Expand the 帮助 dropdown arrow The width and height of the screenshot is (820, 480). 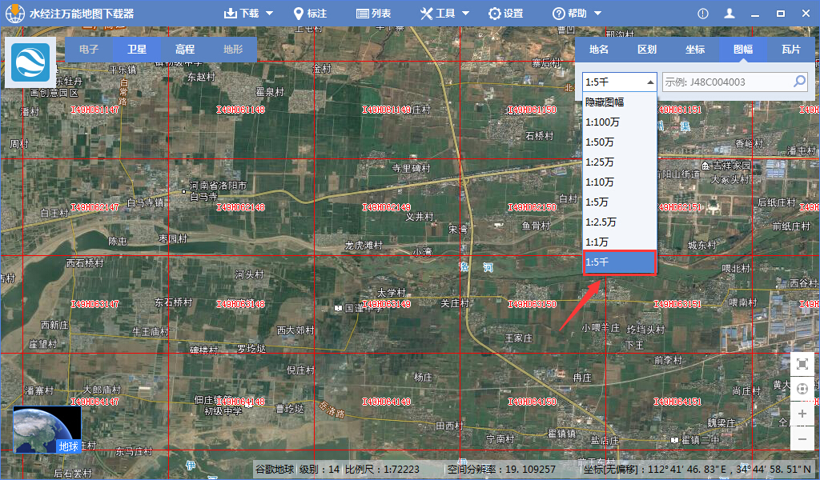point(598,14)
